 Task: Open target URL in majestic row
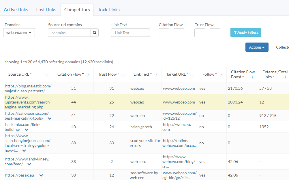pos(179,88)
